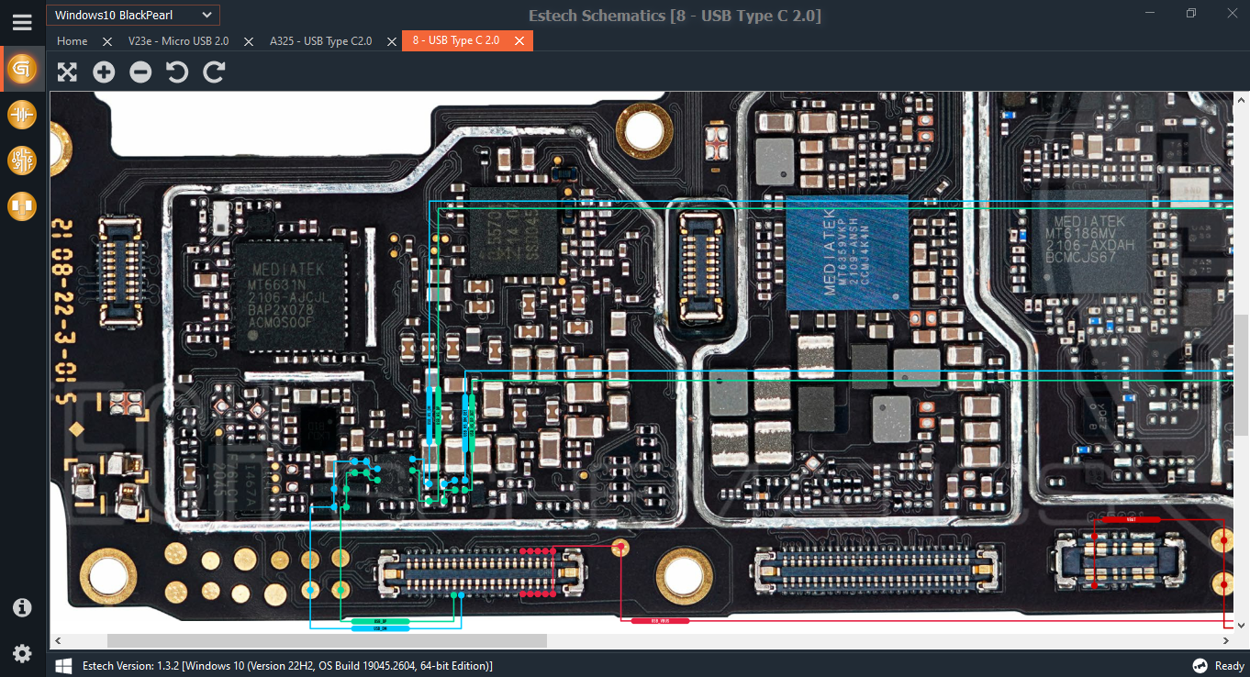Click the horizontal scrollbar right arrow
This screenshot has width=1250, height=677.
point(1227,640)
